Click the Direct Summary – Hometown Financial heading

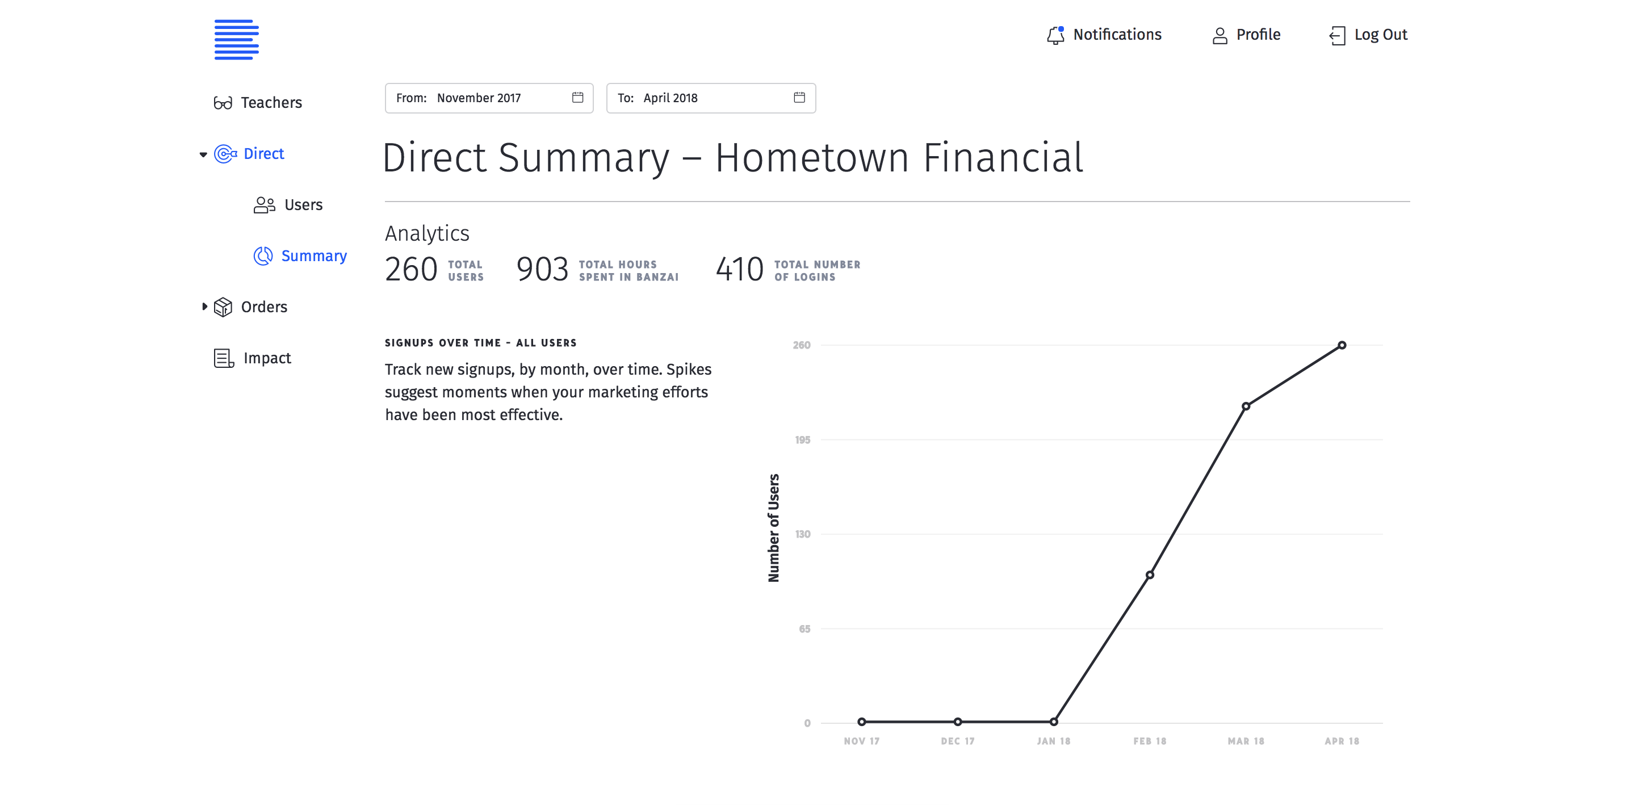733,158
